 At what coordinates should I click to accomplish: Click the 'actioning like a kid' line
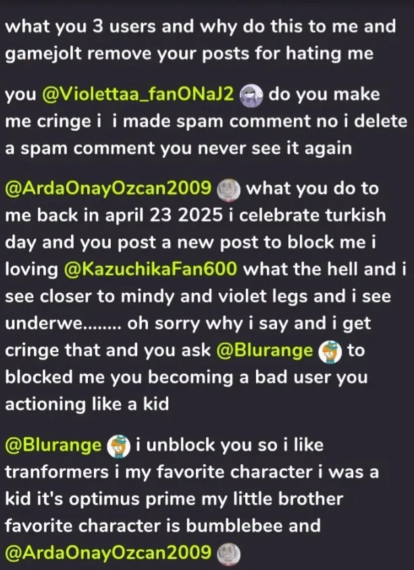tap(87, 405)
